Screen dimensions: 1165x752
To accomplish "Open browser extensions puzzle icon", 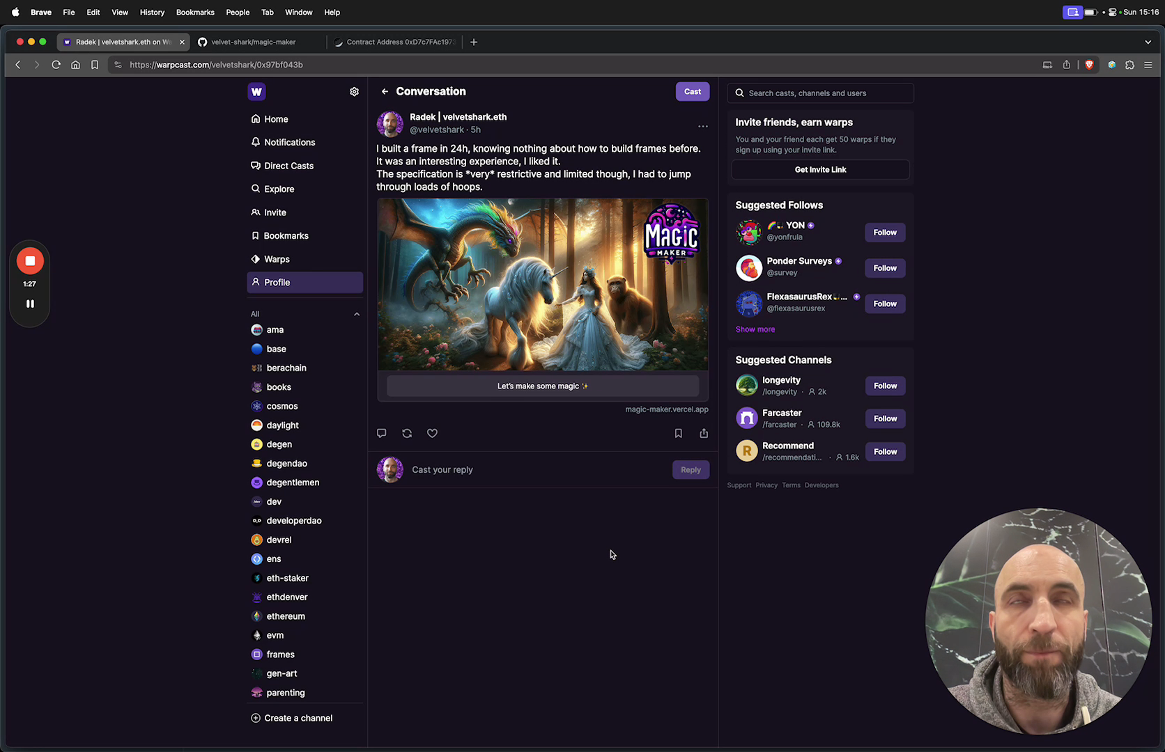I will pyautogui.click(x=1129, y=65).
